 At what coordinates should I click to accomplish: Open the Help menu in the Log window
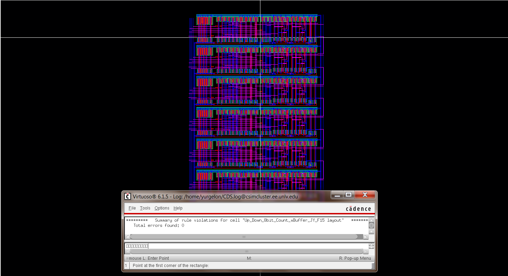coord(178,208)
